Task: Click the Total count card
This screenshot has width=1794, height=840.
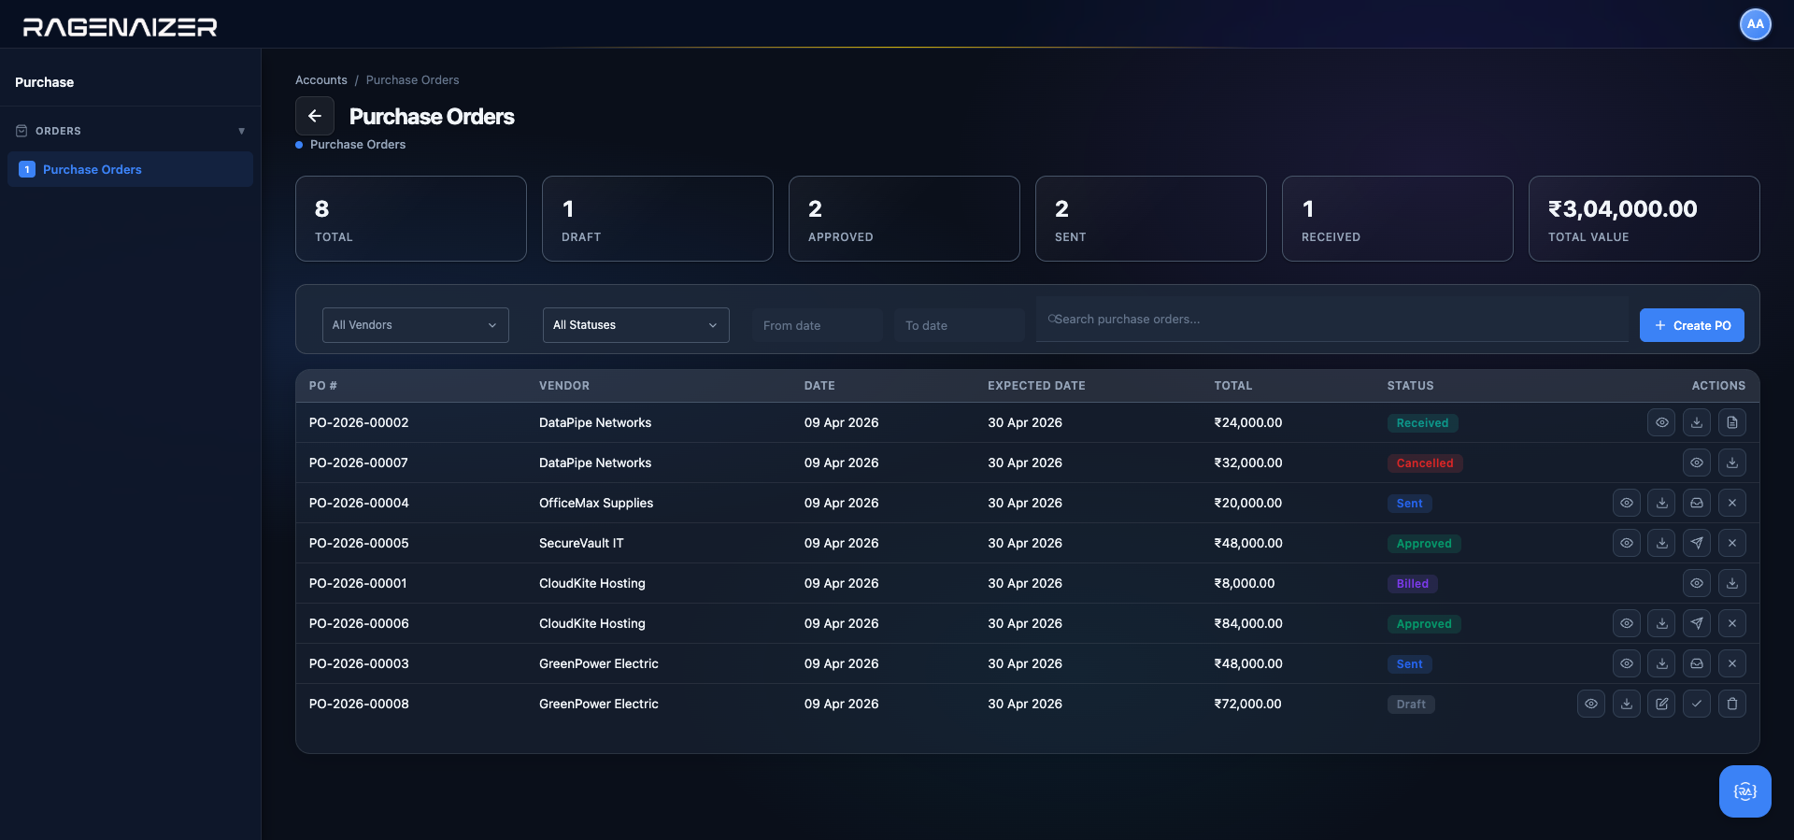Action: [x=411, y=219]
